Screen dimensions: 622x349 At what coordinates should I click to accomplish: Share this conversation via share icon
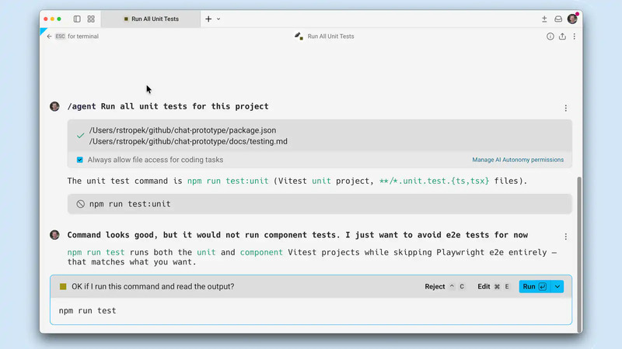tap(562, 36)
